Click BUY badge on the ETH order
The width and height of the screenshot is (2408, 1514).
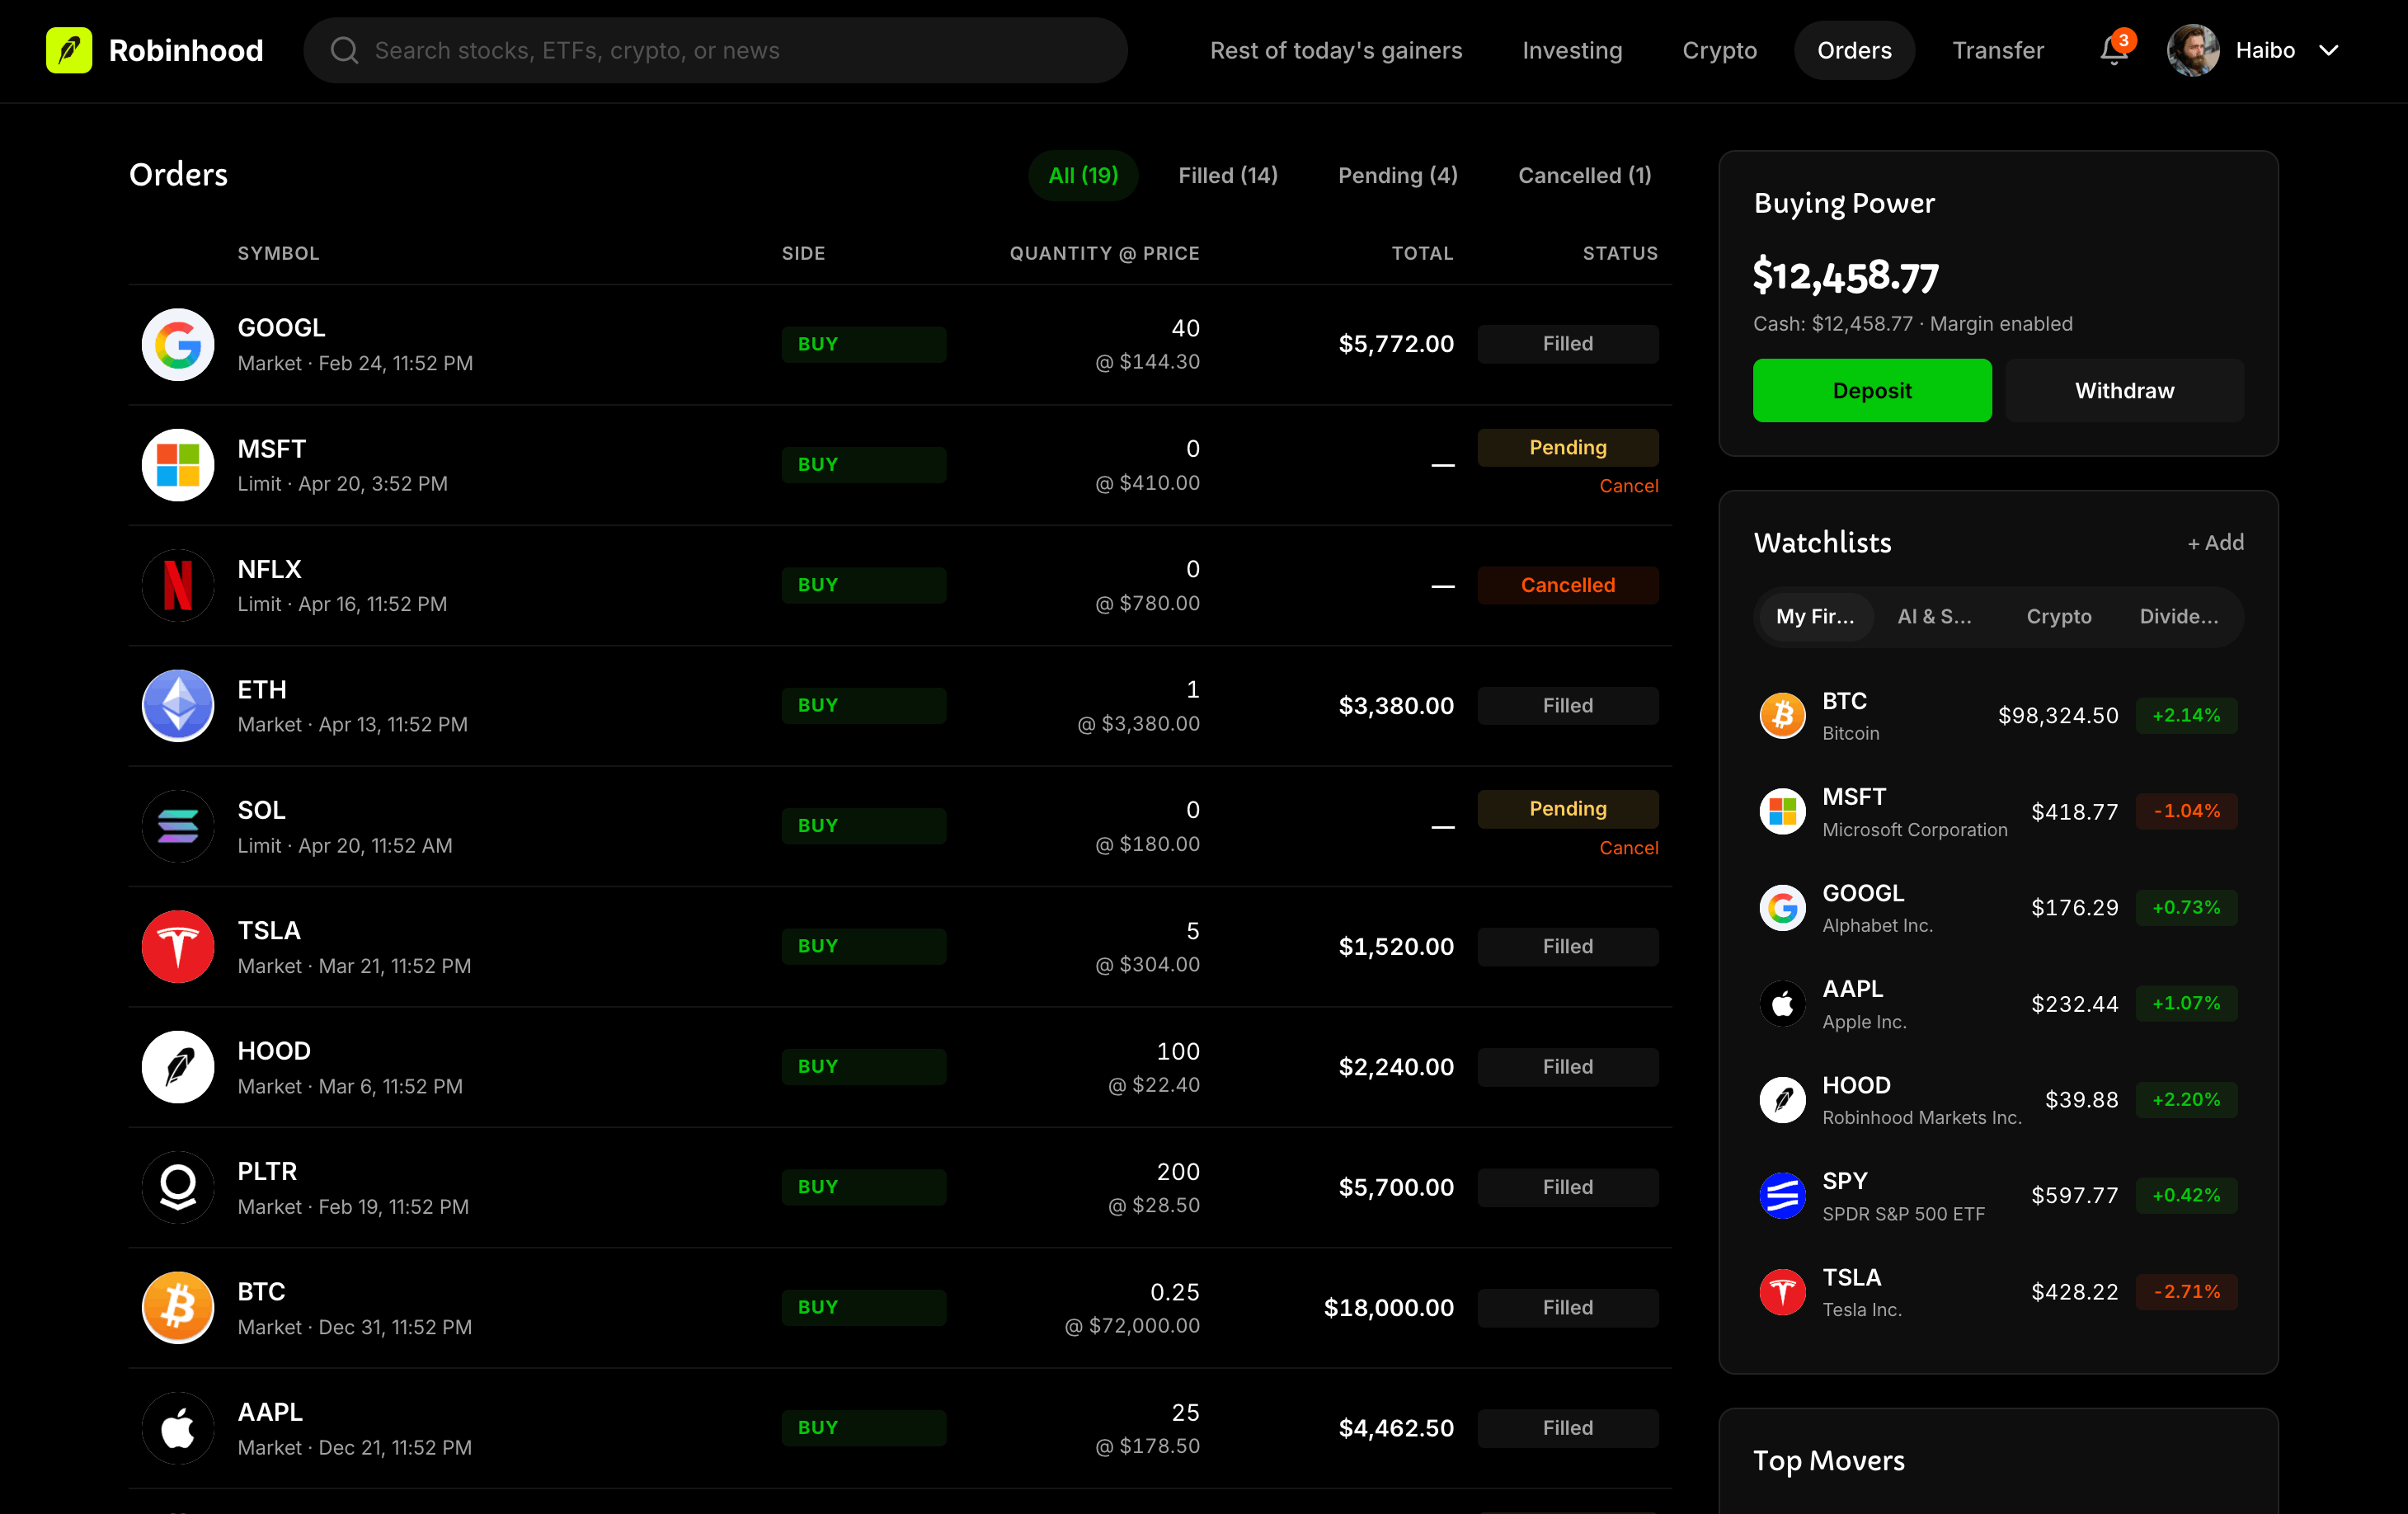click(863, 706)
